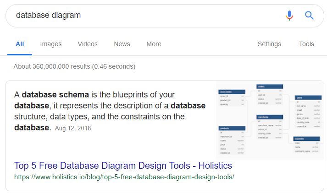Expand the More search categories menu
Image resolution: width=327 pixels, height=193 pixels.
[x=154, y=44]
